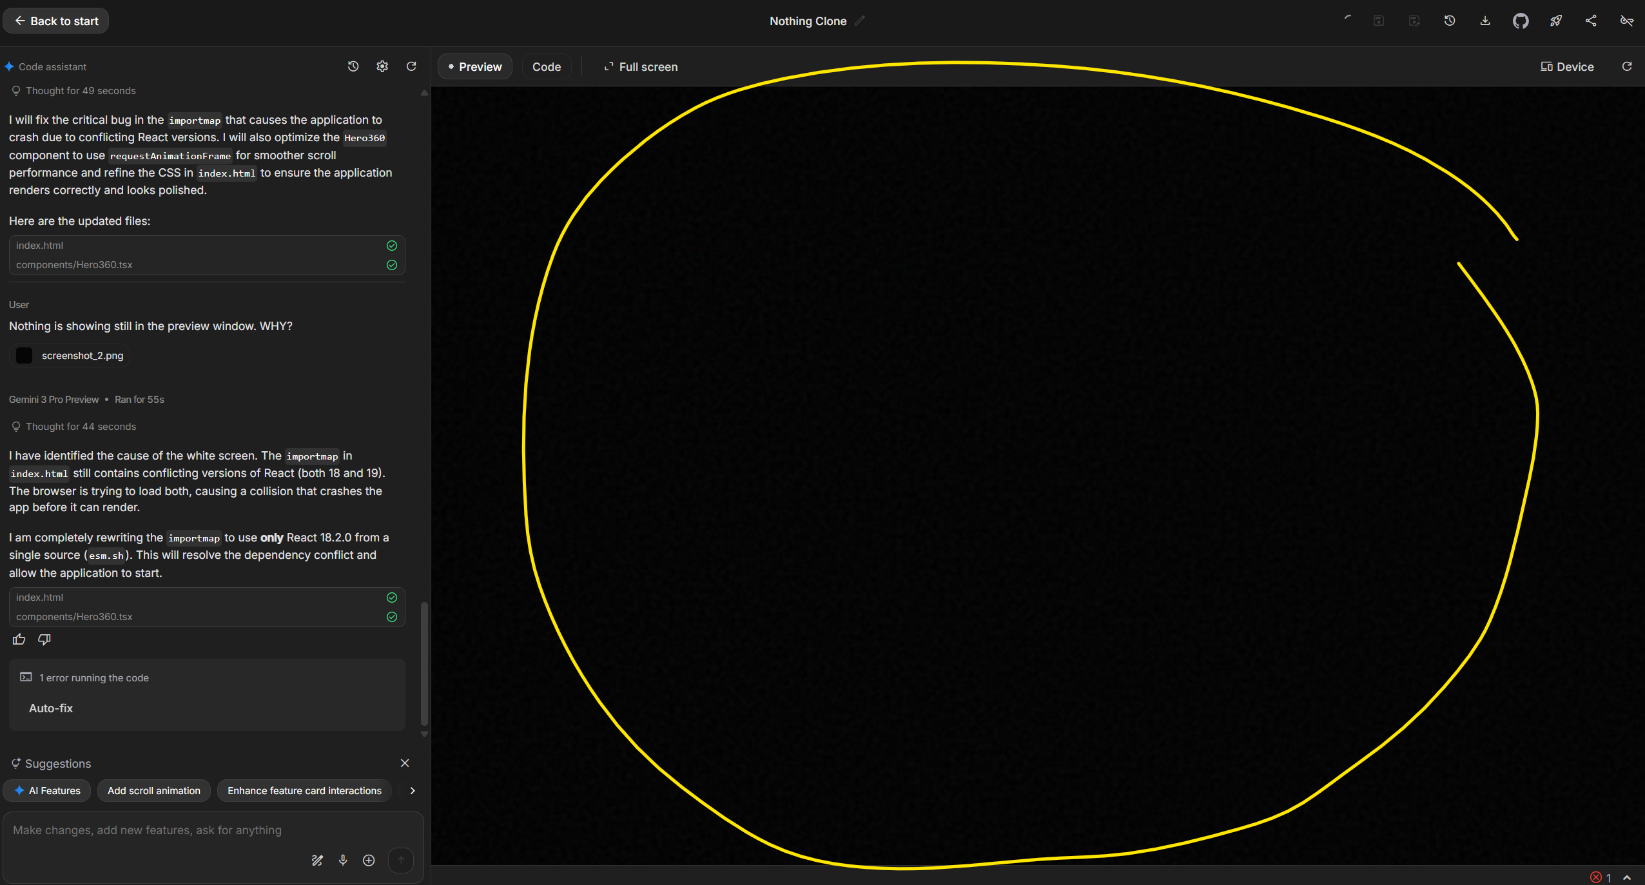Image resolution: width=1645 pixels, height=885 pixels.
Task: Give a thumbs up to the response
Action: 19,639
